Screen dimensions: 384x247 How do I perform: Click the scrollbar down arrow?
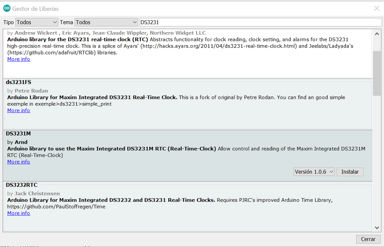coord(377,228)
